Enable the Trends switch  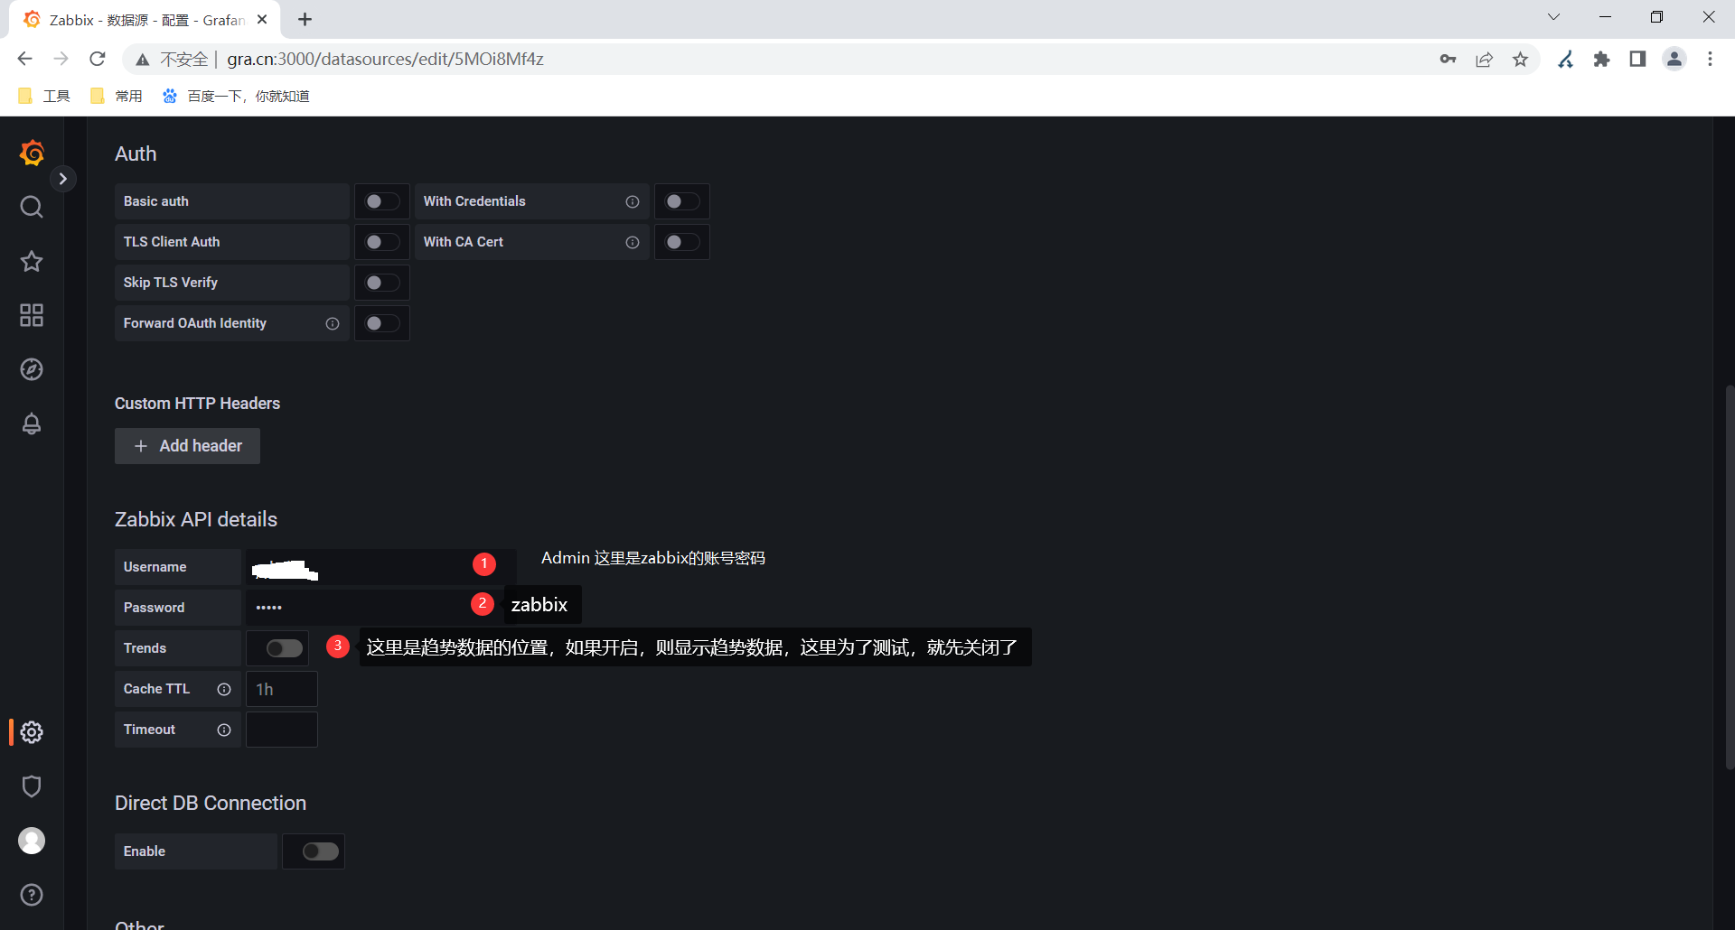pos(285,648)
